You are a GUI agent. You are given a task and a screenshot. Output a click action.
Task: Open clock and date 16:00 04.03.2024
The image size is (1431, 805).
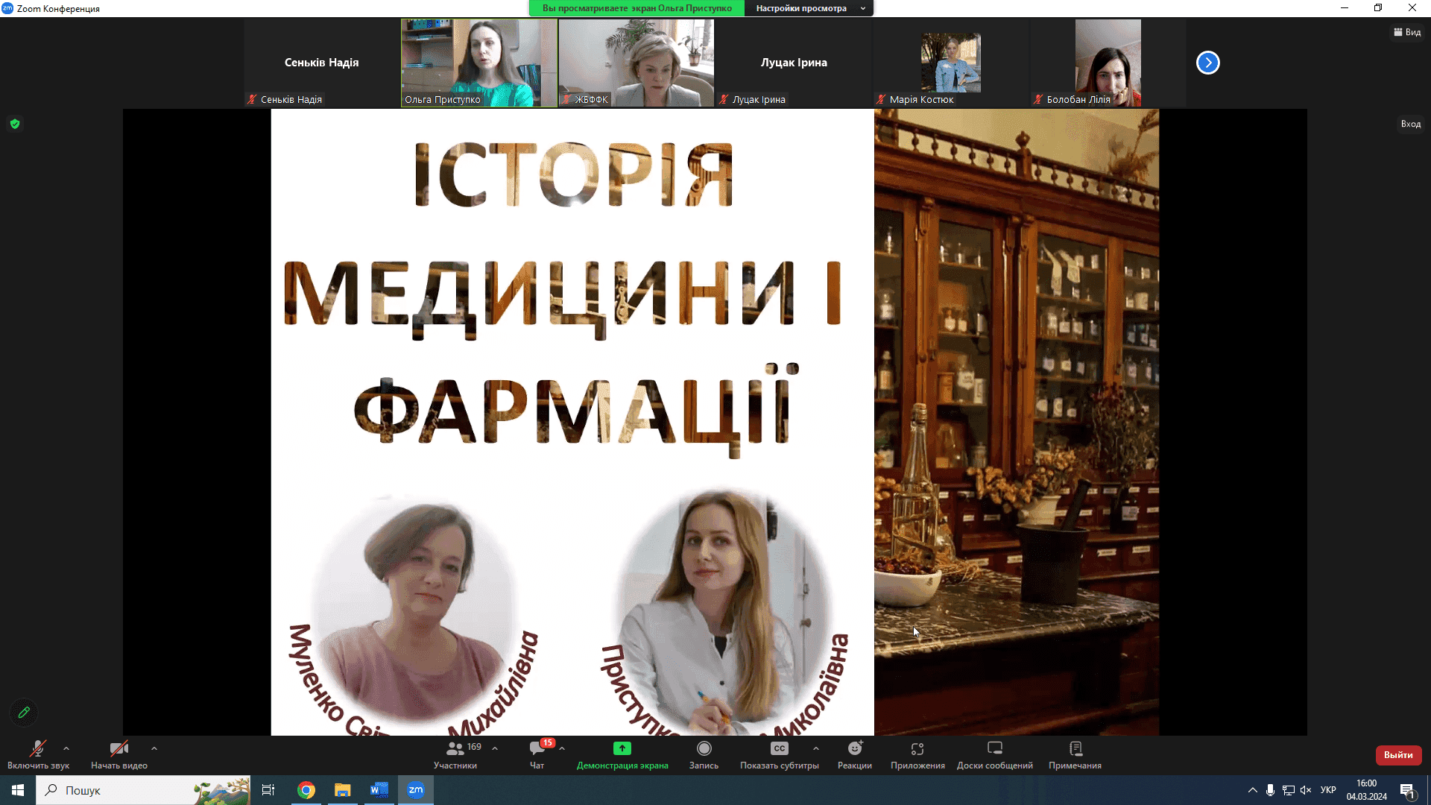[x=1366, y=790]
